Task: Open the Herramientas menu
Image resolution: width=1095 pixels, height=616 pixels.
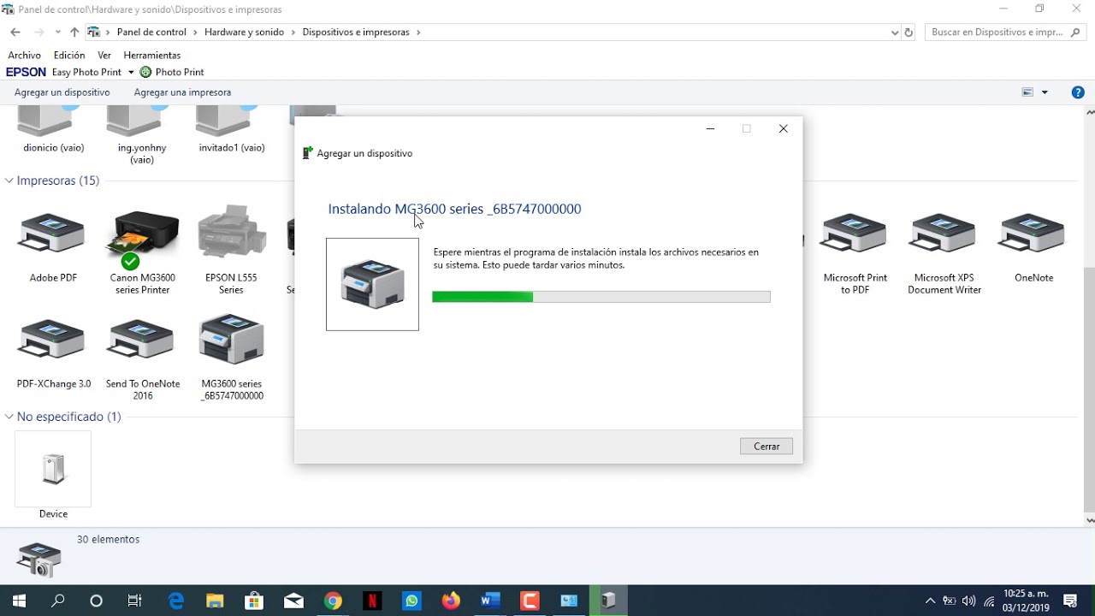Action: 152,56
